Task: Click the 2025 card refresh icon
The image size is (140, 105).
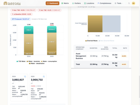Action: point(44,76)
